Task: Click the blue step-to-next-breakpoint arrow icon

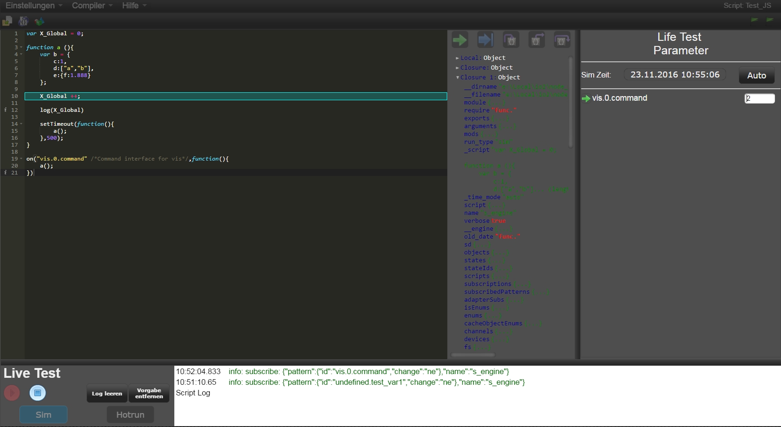Action: 485,40
